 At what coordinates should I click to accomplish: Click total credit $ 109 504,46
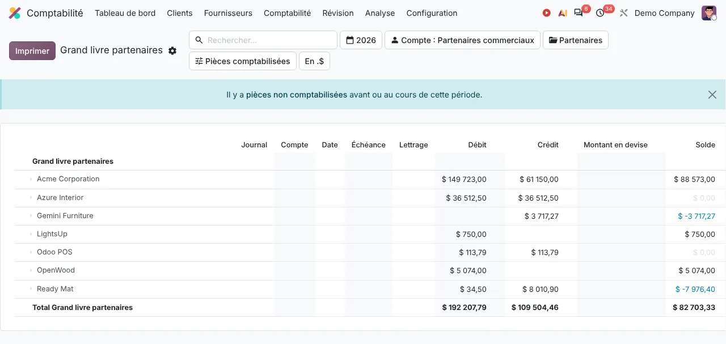click(535, 308)
